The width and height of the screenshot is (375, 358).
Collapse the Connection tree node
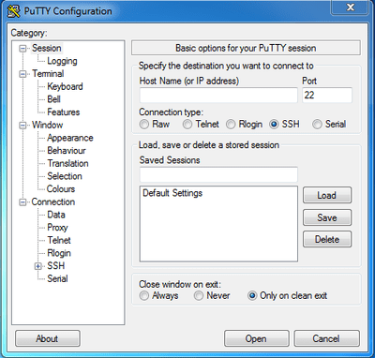point(22,202)
